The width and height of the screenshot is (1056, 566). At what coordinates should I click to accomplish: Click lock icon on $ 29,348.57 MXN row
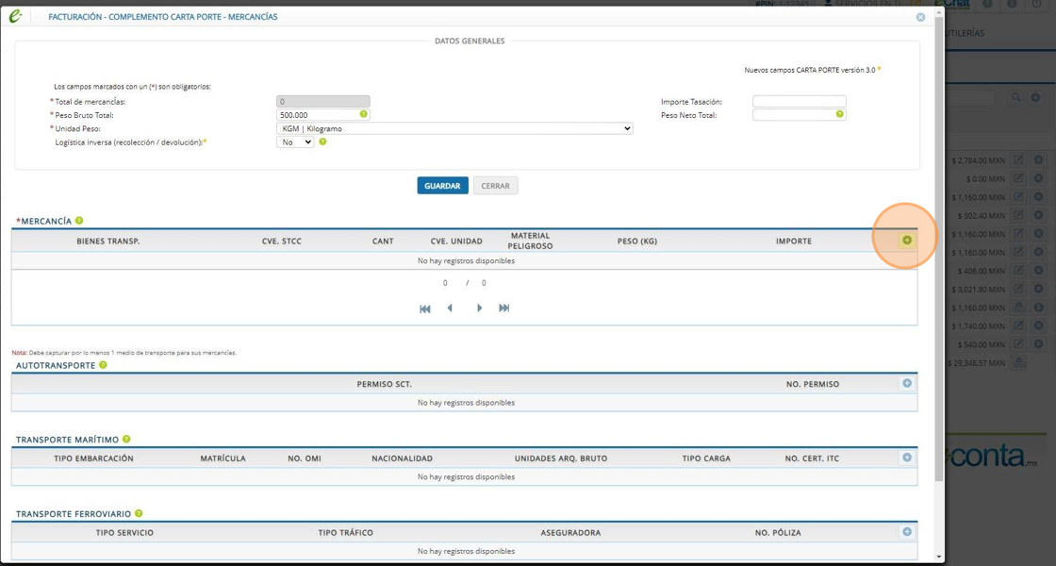(x=1019, y=362)
